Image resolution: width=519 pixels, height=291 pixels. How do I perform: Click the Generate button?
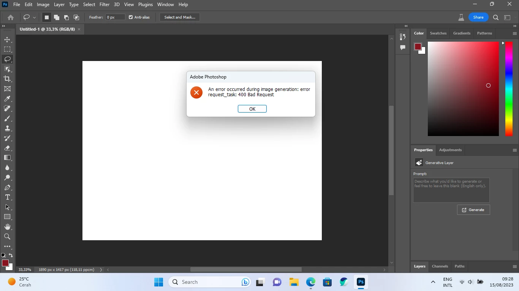(x=473, y=210)
